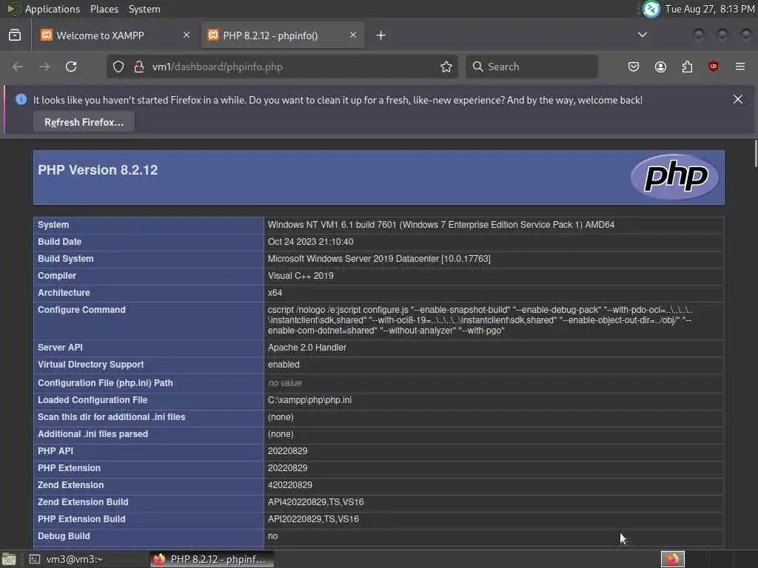Viewport: 758px width, 568px height.
Task: Click the Compiler value Visual C++ 2019
Action: pyautogui.click(x=301, y=276)
